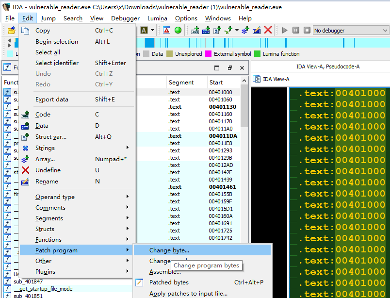Click the Array asterisk icon in the toolbar

click(245, 31)
